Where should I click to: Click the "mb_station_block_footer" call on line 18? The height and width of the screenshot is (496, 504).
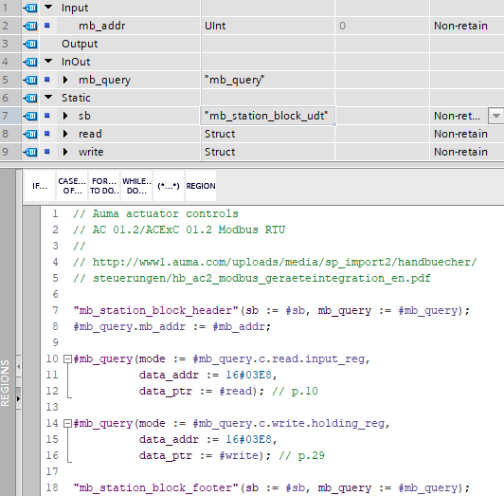click(x=156, y=487)
